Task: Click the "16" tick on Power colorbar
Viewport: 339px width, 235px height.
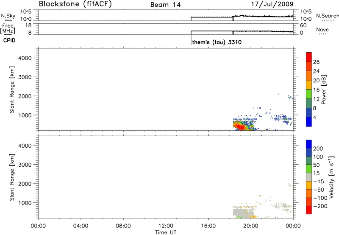Action: [316, 90]
